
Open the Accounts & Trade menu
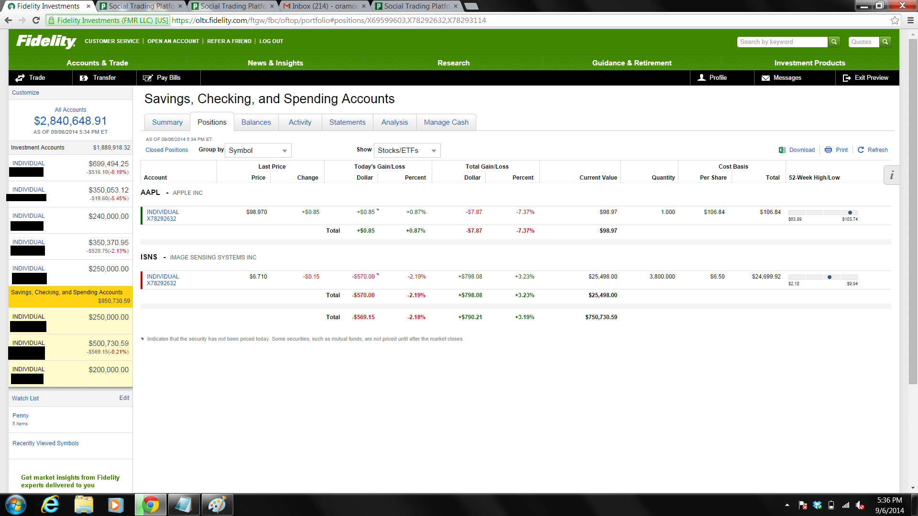click(97, 63)
